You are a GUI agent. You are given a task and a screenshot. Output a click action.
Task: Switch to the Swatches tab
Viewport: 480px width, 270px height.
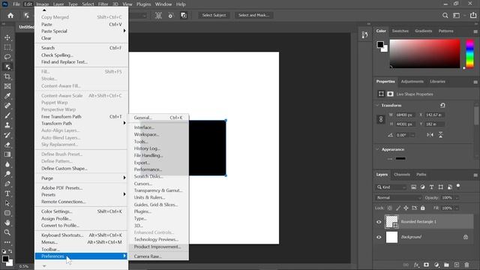[x=400, y=31]
